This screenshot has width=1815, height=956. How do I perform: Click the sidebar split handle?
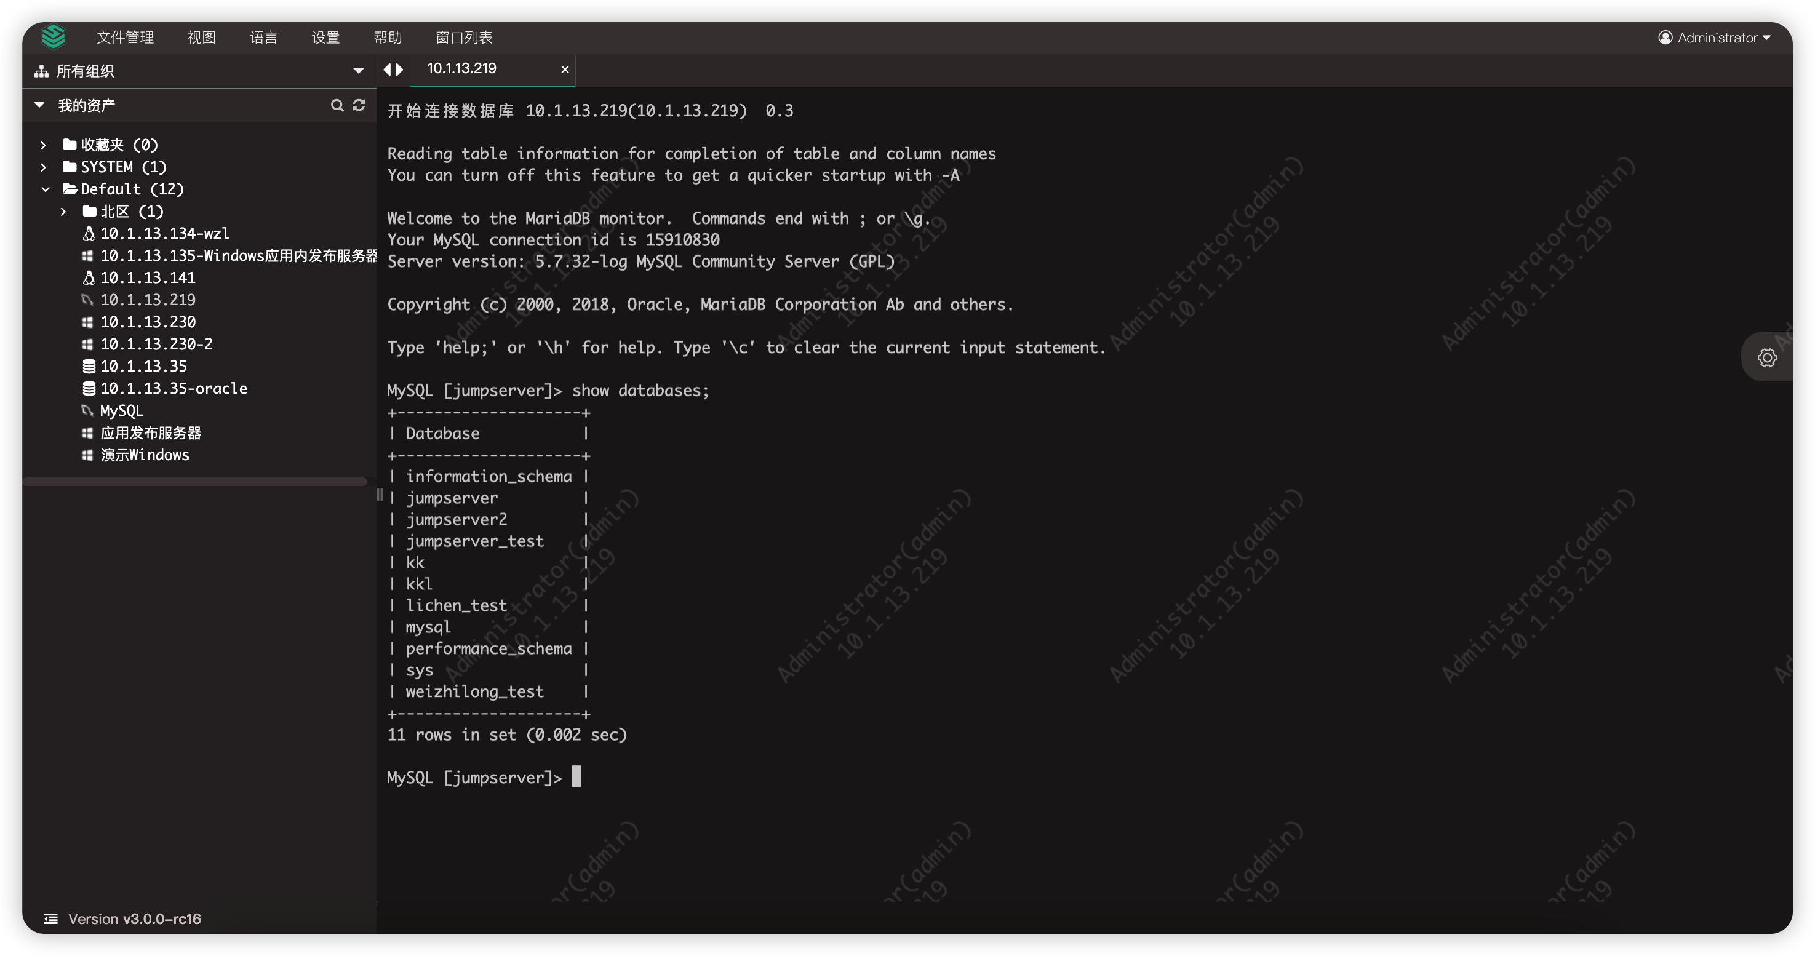pyautogui.click(x=379, y=495)
